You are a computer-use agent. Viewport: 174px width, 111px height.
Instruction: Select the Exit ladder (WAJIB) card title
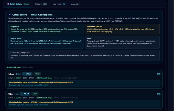click(x=94, y=26)
